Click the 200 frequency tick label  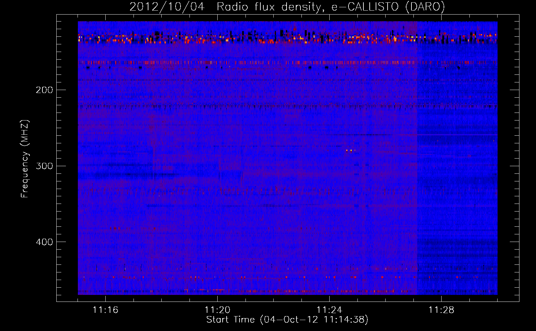click(x=44, y=90)
